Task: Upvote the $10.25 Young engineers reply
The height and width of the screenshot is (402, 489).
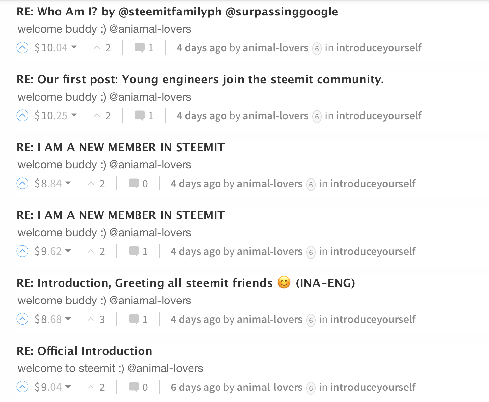Action: pyautogui.click(x=22, y=116)
